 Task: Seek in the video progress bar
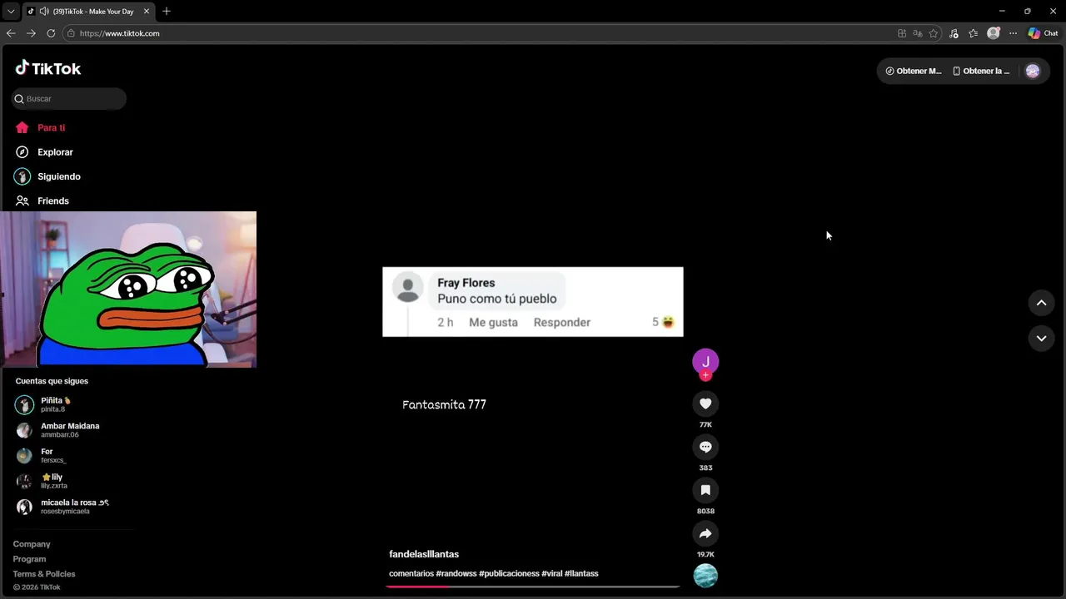(x=533, y=587)
